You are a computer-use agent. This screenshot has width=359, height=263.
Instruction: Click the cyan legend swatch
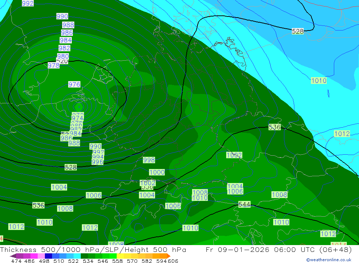coord(77,256)
